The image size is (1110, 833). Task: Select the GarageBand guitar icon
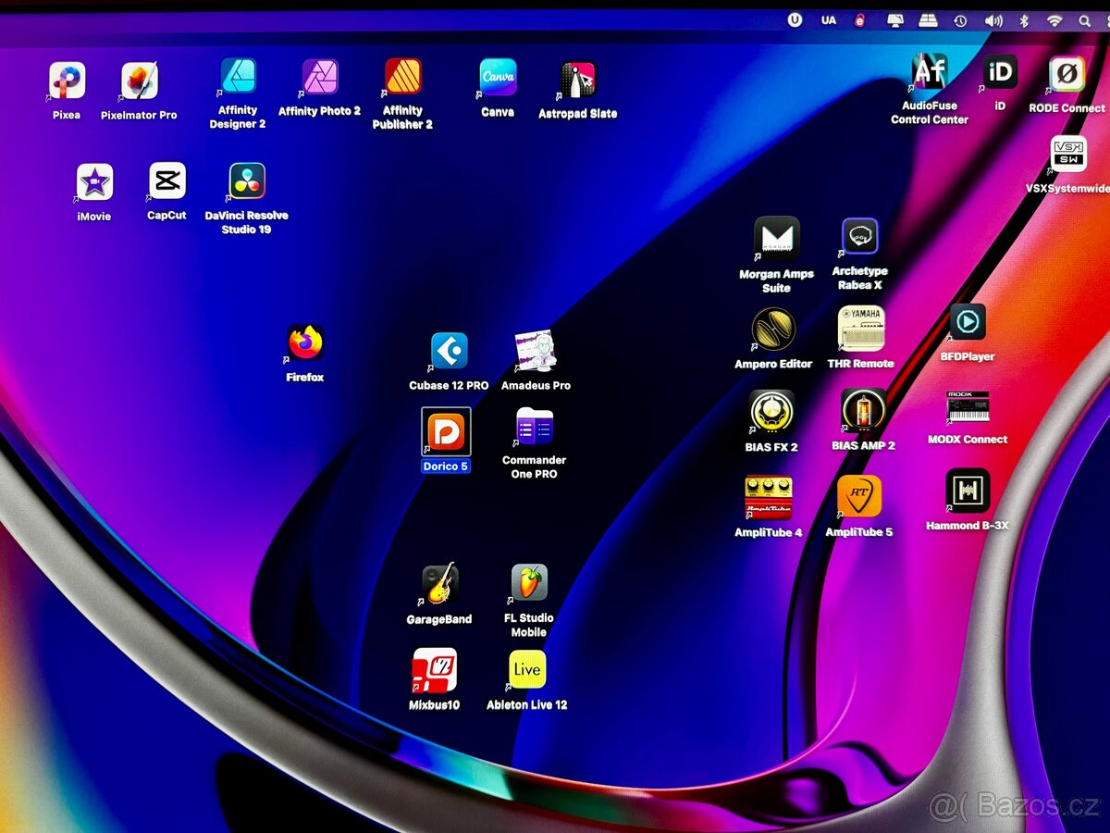(440, 584)
